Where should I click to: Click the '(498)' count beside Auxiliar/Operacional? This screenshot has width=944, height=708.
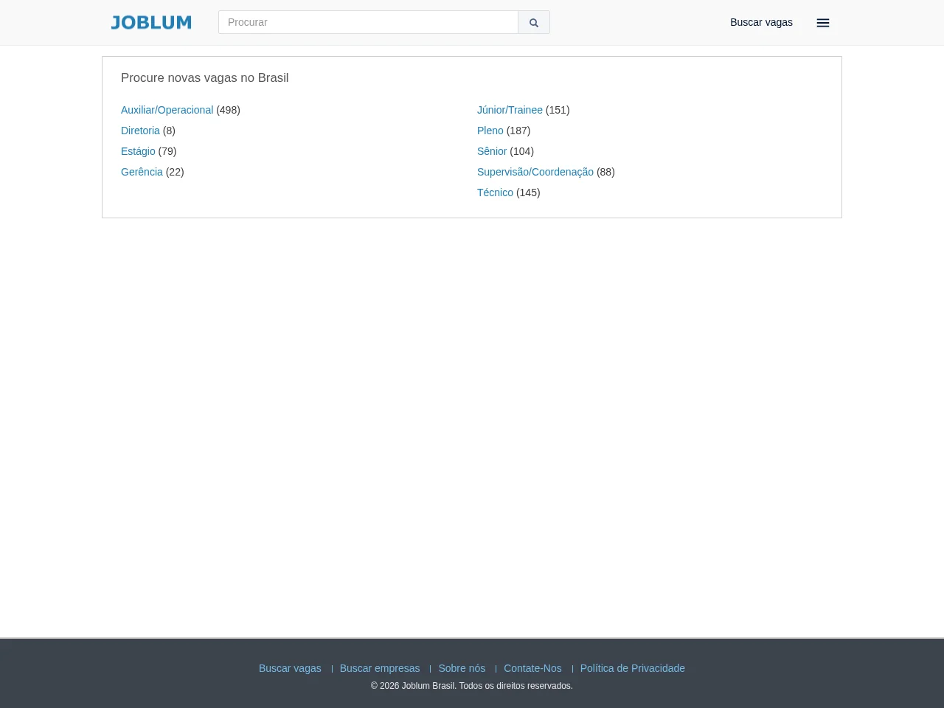pos(228,110)
